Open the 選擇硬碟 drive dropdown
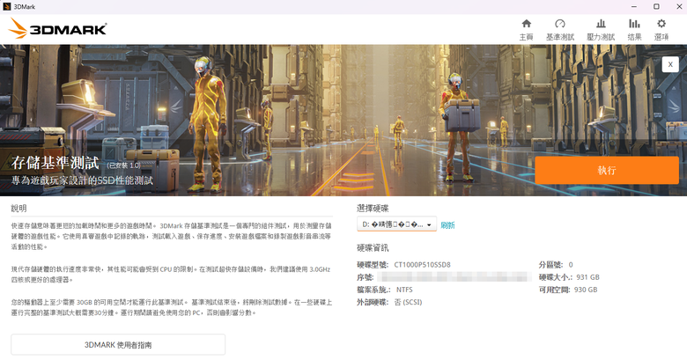Screen dimensions: 687x360 pyautogui.click(x=396, y=224)
